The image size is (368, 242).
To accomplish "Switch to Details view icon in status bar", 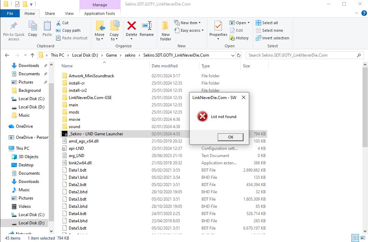I will pos(355,238).
